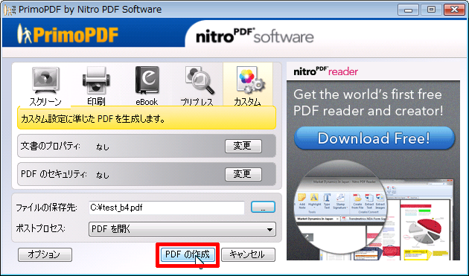Click 変更 button for 文書のプロパティ
The height and width of the screenshot is (276, 469).
coord(243,146)
